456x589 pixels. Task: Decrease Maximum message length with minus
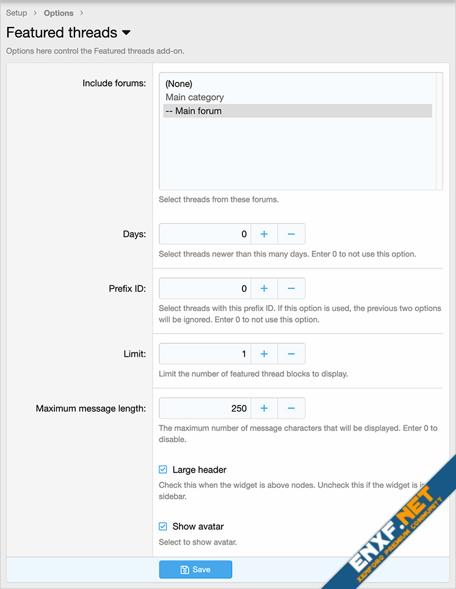tap(291, 408)
